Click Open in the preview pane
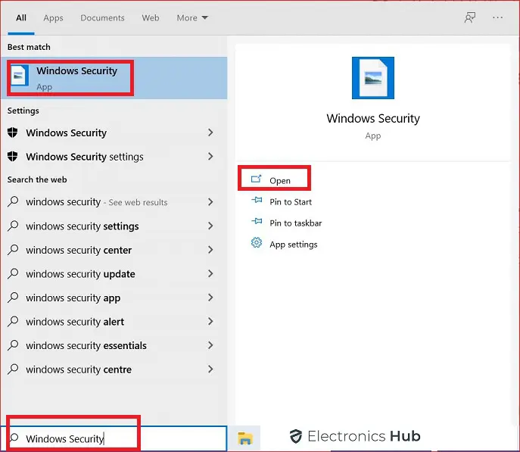This screenshot has height=452, width=520. tap(279, 181)
